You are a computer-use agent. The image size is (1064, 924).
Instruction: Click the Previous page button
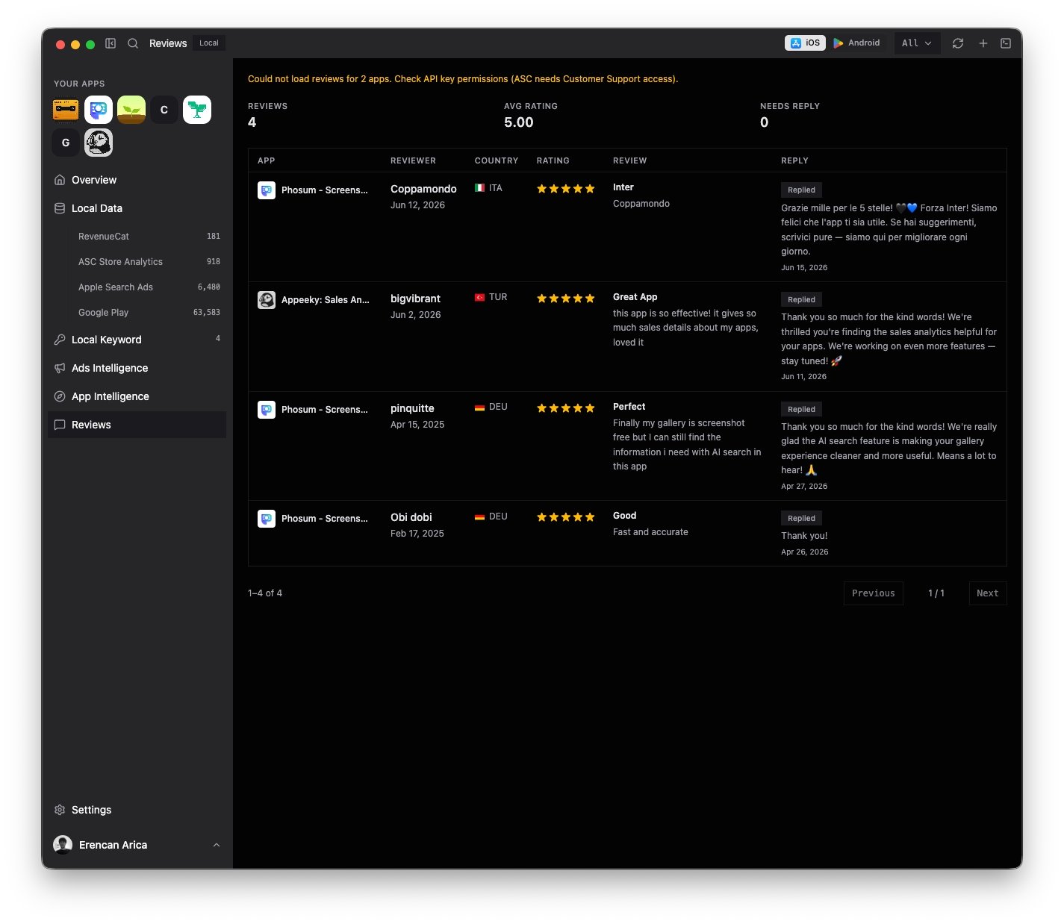tap(873, 593)
